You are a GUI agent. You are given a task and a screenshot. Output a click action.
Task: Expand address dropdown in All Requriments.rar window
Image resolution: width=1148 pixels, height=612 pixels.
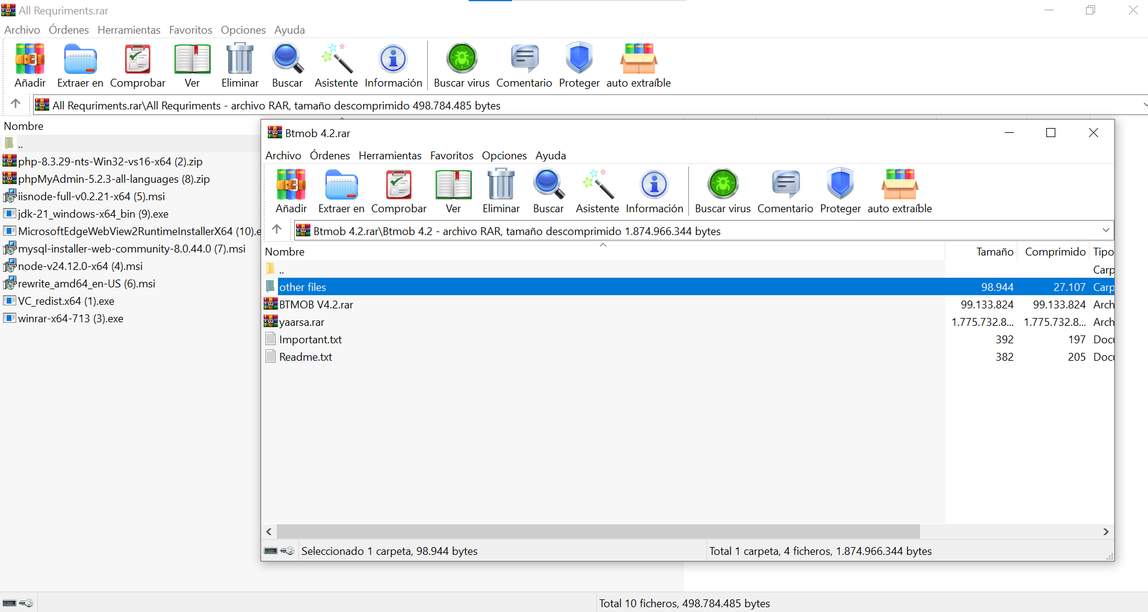click(x=1144, y=105)
